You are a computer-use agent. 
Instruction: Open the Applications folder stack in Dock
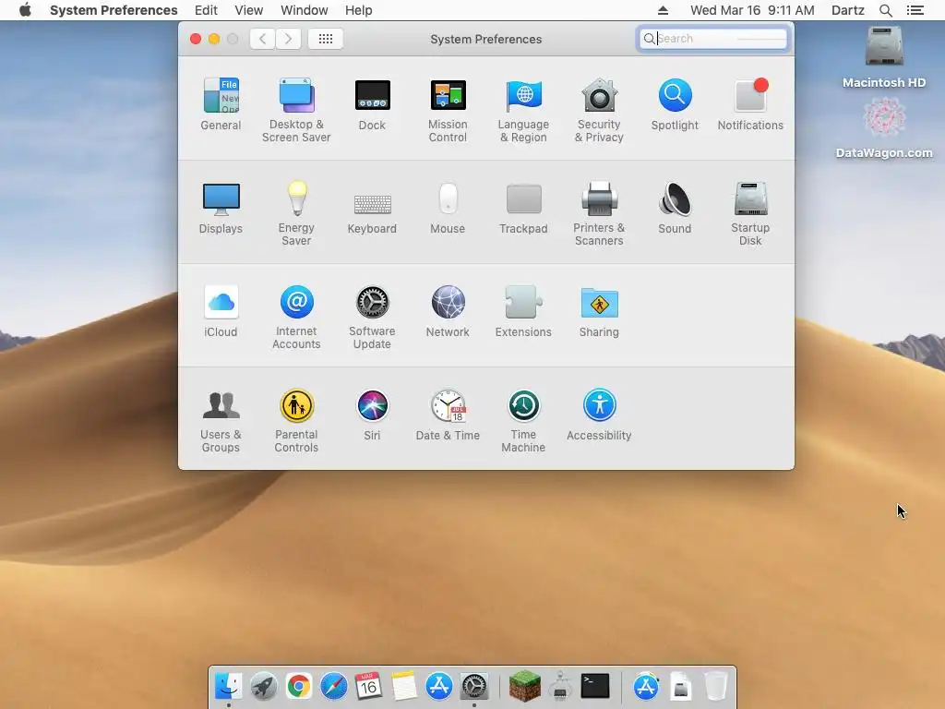646,686
